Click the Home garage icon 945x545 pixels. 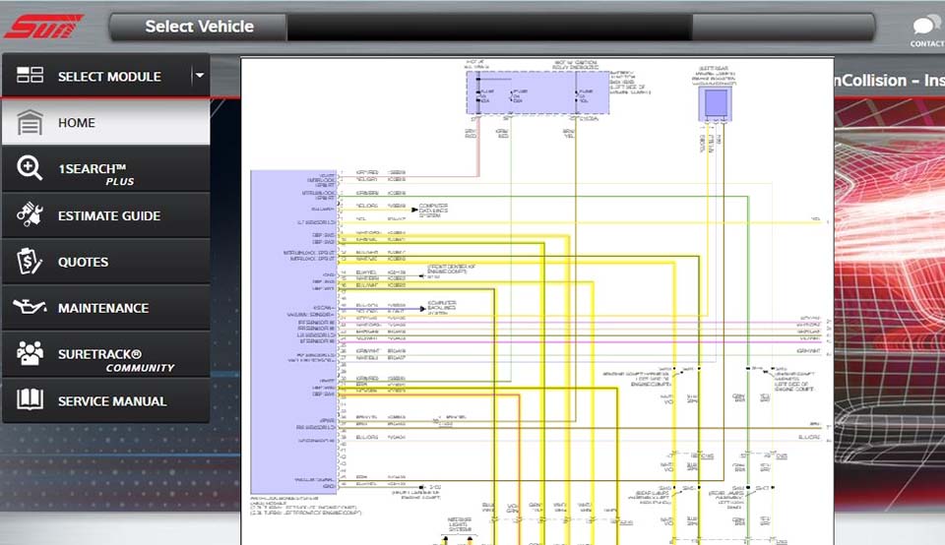(30, 123)
